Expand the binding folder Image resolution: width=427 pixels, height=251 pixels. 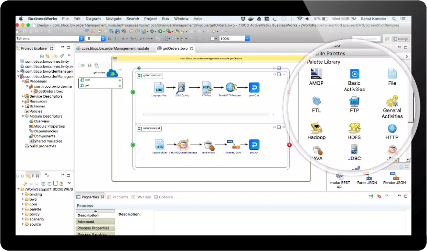click(x=23, y=194)
